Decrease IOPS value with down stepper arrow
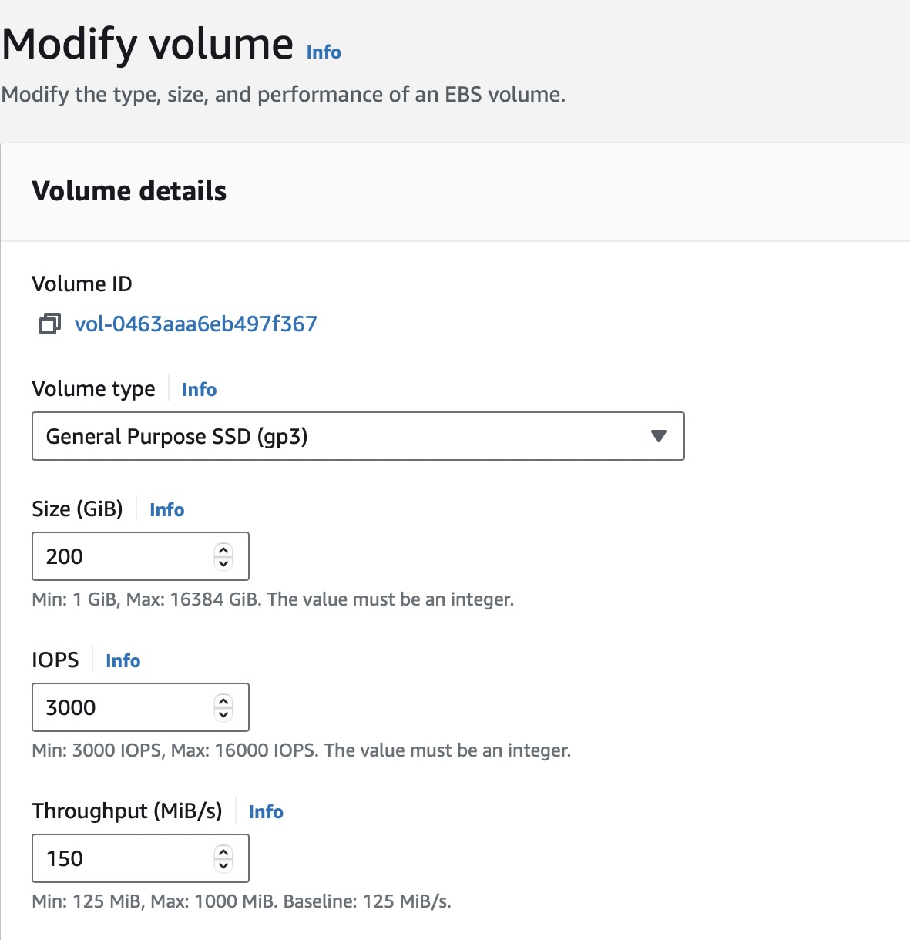The height and width of the screenshot is (940, 910). point(223,714)
